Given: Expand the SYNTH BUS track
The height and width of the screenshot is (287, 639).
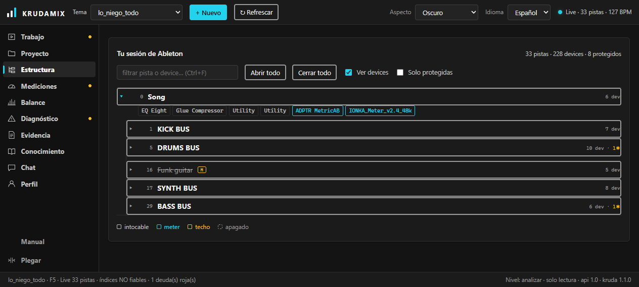Looking at the screenshot, I should [131, 188].
